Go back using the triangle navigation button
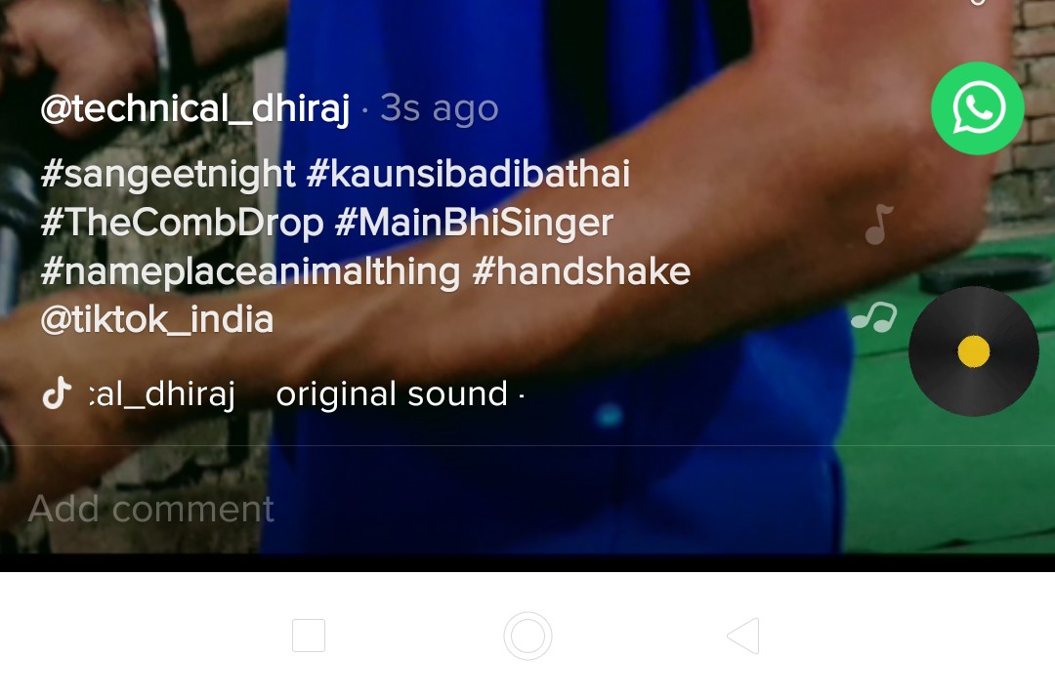 point(743,636)
